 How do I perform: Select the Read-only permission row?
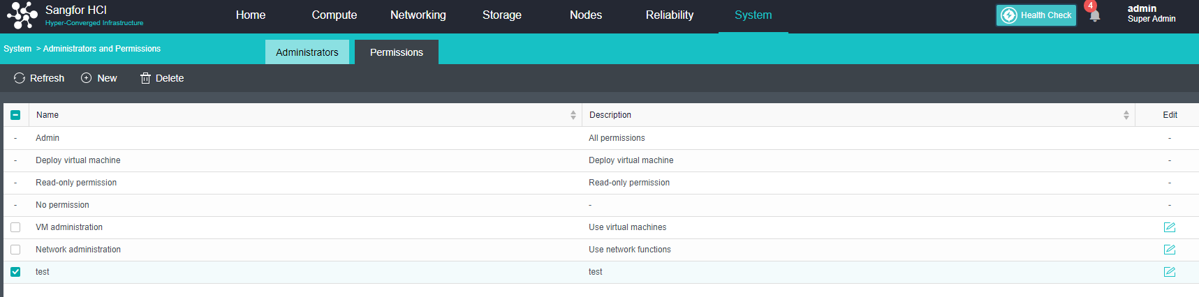(x=76, y=183)
